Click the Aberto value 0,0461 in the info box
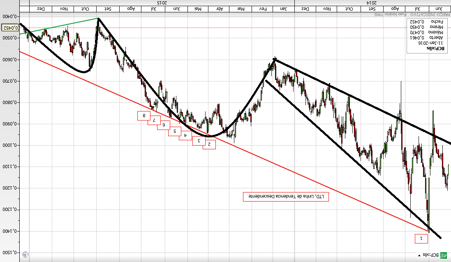 [x=417, y=37]
